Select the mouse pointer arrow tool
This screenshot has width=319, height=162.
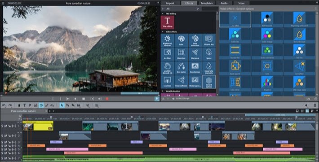(x=62, y=105)
